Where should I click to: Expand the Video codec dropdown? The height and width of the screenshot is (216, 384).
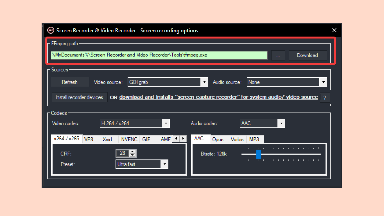(135, 123)
